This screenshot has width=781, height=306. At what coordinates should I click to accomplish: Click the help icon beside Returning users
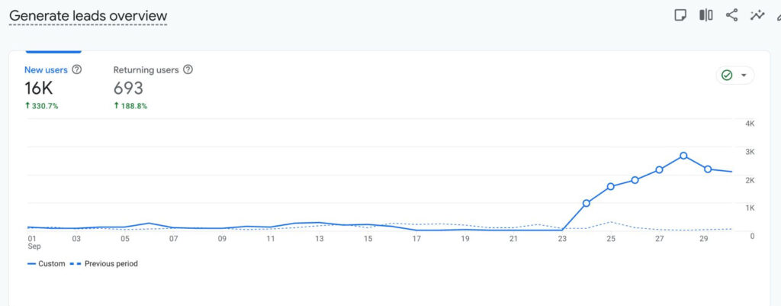pos(188,69)
